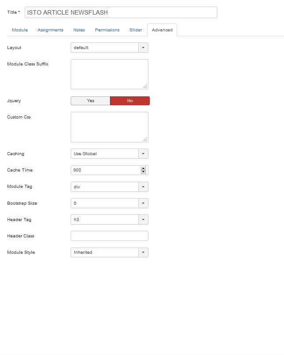The height and width of the screenshot is (355, 284).
Task: Open the Module Tag dropdown
Action: [x=110, y=187]
